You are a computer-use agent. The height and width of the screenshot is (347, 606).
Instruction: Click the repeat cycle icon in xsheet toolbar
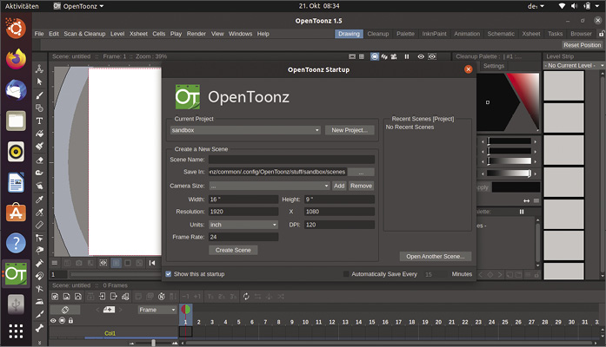click(x=246, y=297)
